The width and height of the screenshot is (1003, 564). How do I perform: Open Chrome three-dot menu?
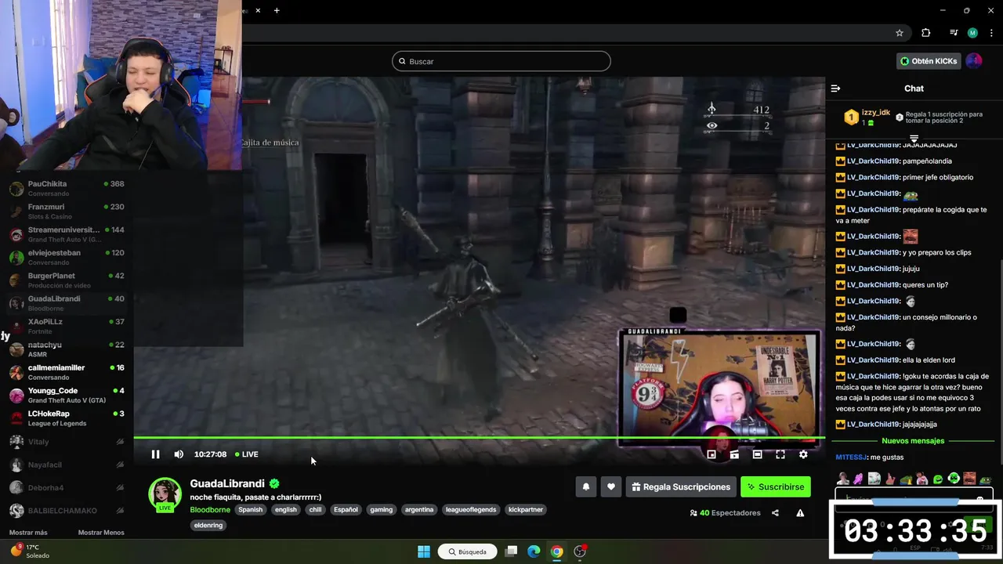(992, 33)
